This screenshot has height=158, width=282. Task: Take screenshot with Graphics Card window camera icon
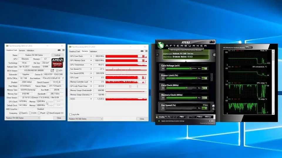(x=59, y=50)
